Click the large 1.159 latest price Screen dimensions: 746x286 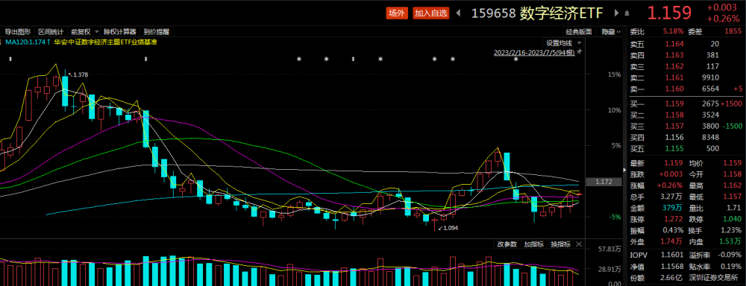tap(669, 13)
